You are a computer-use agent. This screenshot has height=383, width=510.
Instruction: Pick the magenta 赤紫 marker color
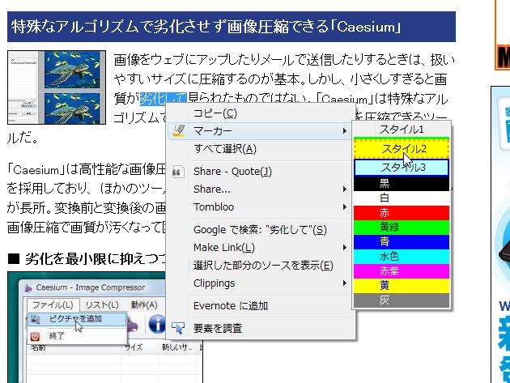pyautogui.click(x=402, y=271)
